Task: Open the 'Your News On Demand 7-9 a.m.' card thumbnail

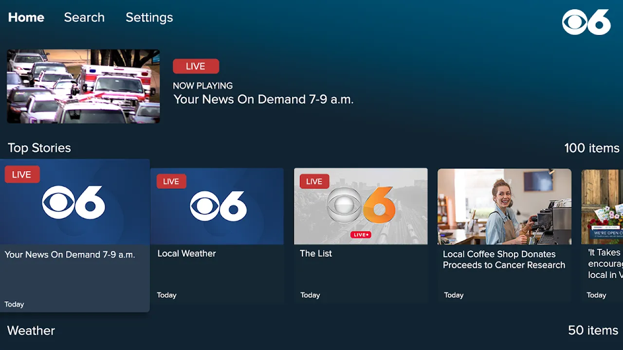Action: pyautogui.click(x=74, y=202)
